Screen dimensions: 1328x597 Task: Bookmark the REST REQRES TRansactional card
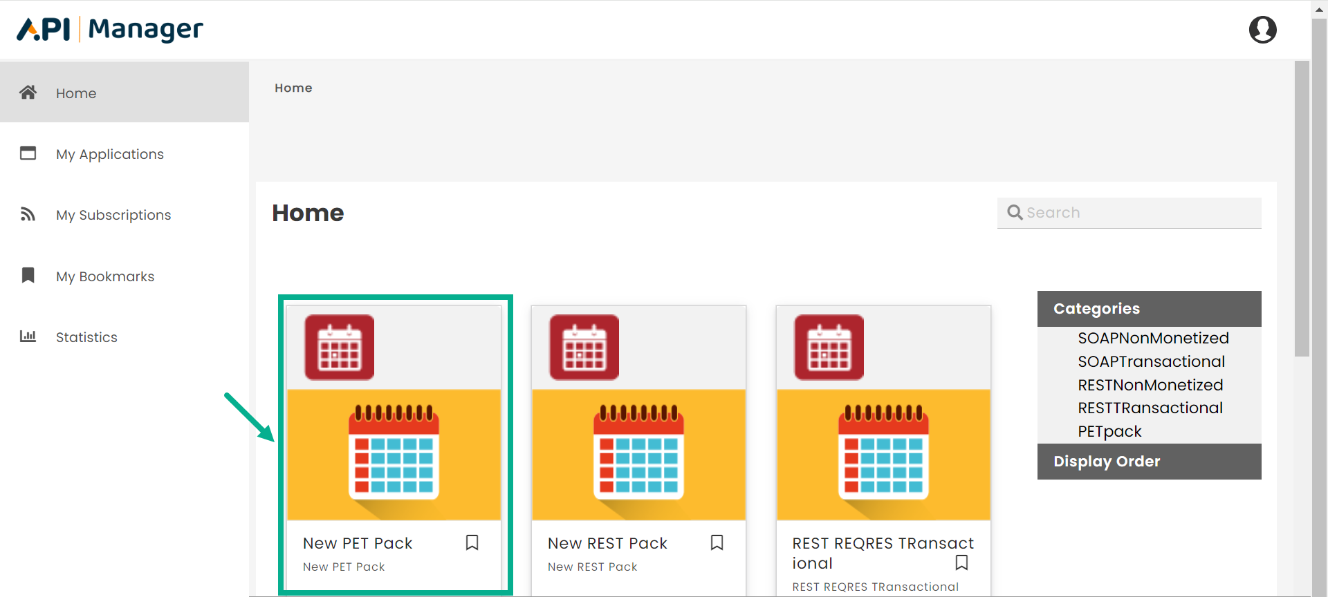[961, 562]
